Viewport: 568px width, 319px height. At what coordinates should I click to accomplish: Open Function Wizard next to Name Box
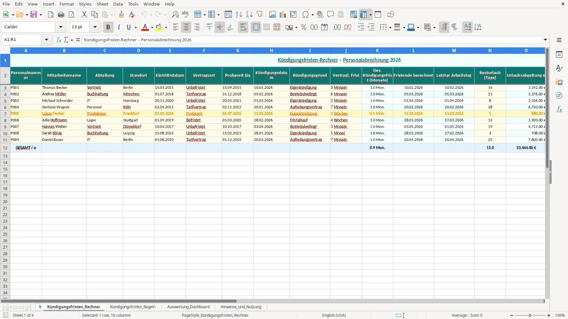[x=59, y=40]
